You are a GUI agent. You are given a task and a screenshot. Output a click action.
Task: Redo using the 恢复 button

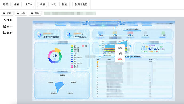point(53,5)
